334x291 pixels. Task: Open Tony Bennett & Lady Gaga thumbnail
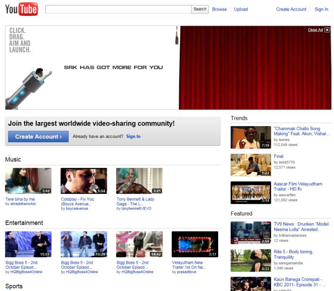139,181
